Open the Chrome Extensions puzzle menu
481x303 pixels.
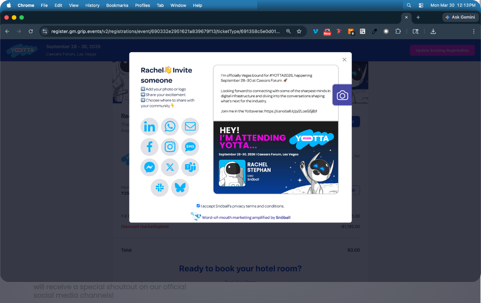(x=398, y=31)
